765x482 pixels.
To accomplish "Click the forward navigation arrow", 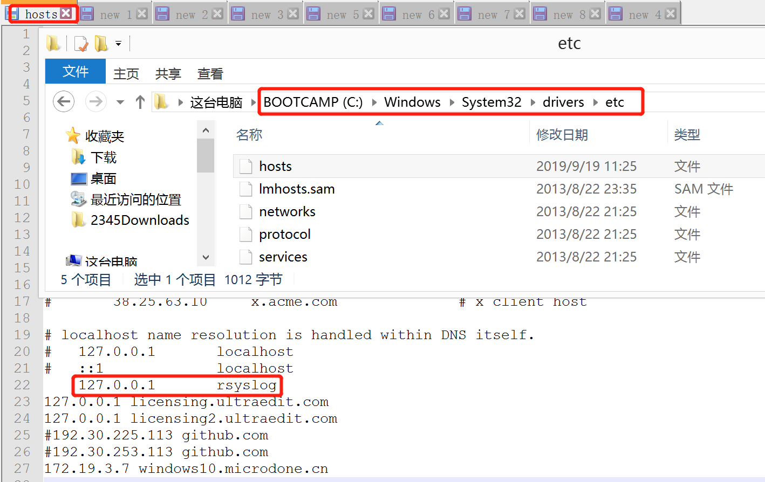I will [x=97, y=101].
